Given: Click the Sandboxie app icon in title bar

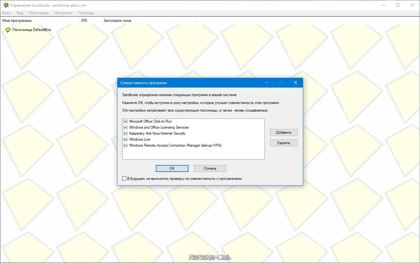Looking at the screenshot, I should [6, 5].
